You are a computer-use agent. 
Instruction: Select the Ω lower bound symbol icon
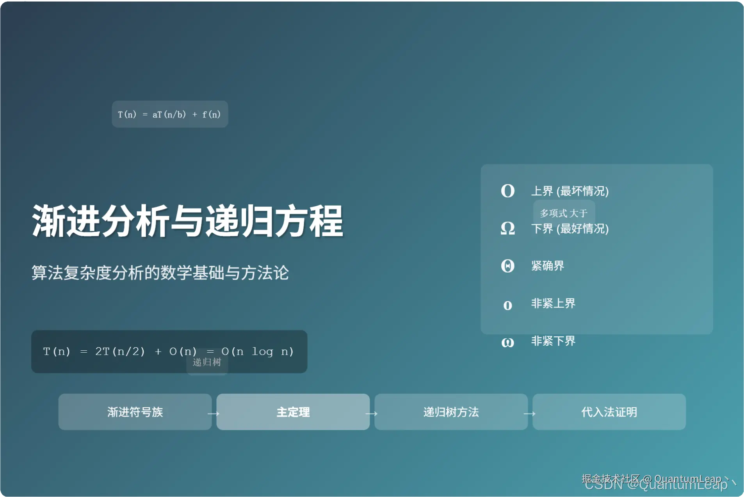point(507,229)
